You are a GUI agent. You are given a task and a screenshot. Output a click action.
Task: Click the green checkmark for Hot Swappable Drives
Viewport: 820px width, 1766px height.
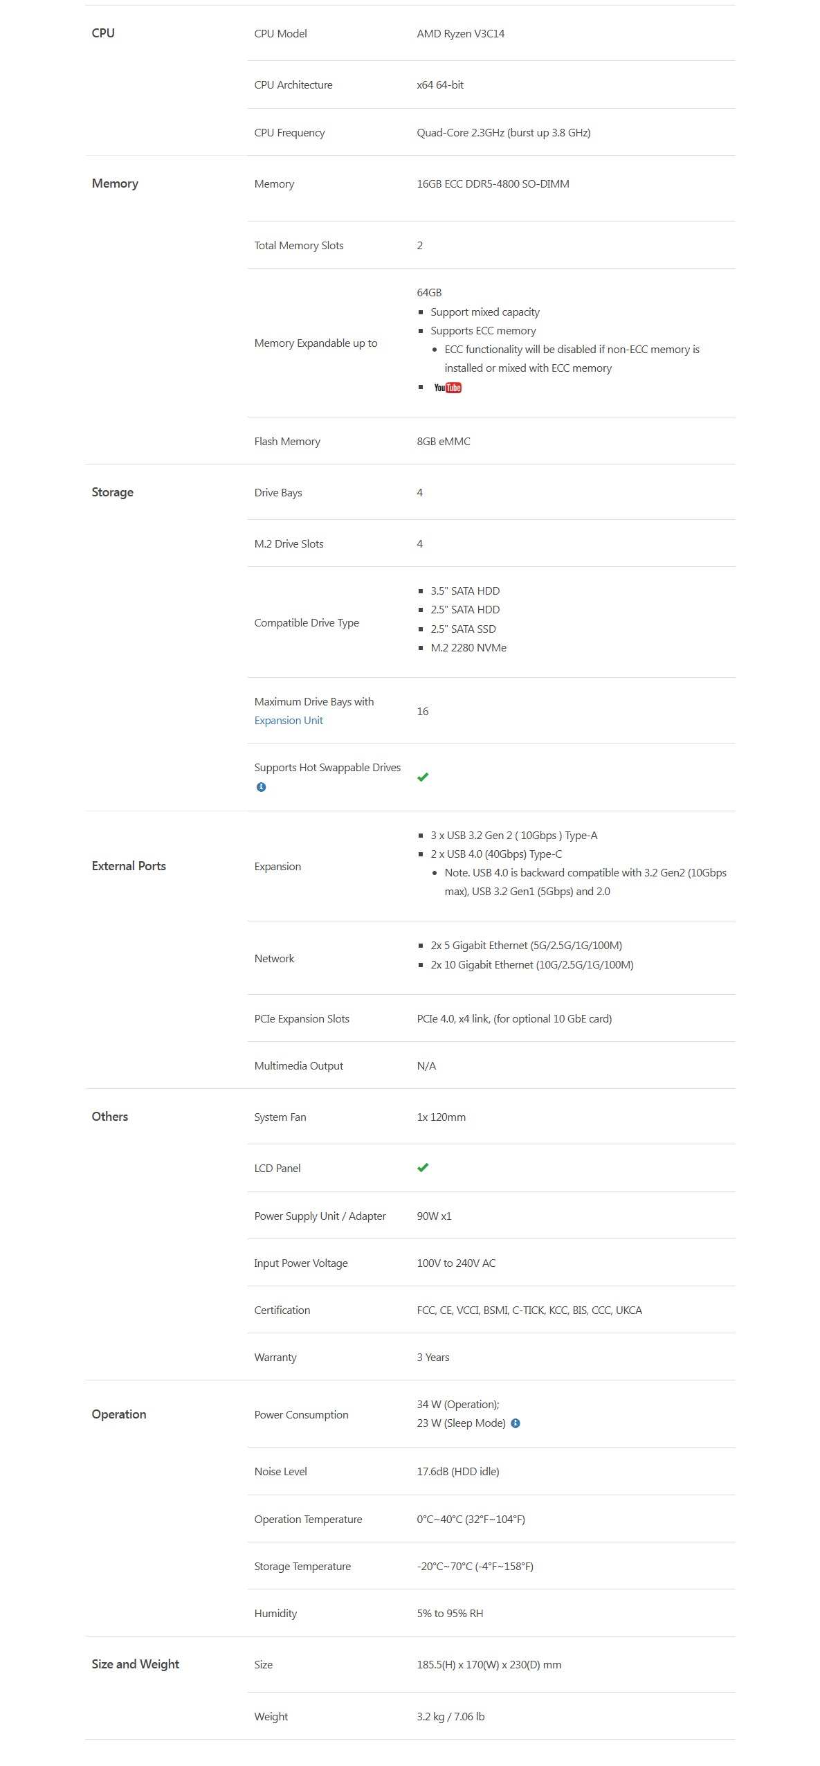point(423,777)
